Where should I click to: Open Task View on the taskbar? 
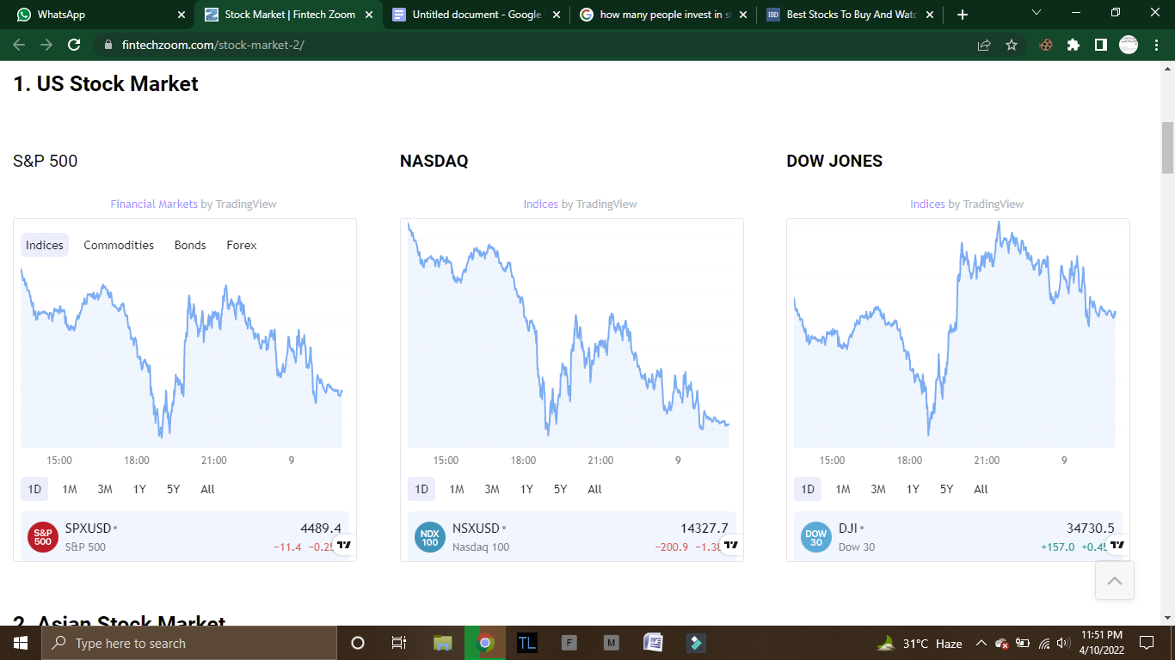[x=399, y=643]
